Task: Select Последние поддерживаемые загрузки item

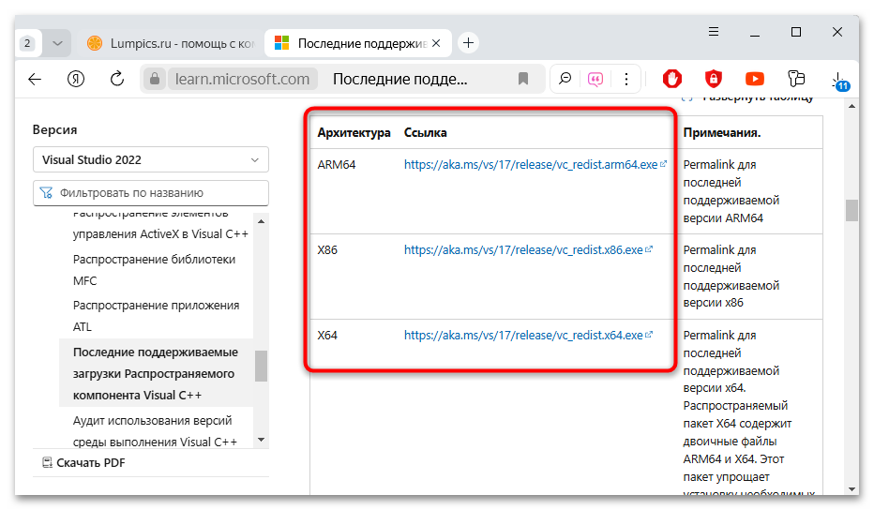Action: click(156, 373)
